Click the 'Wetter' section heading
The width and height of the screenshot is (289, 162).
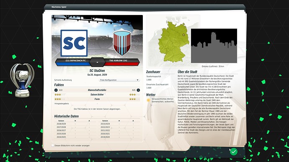pos(151,95)
